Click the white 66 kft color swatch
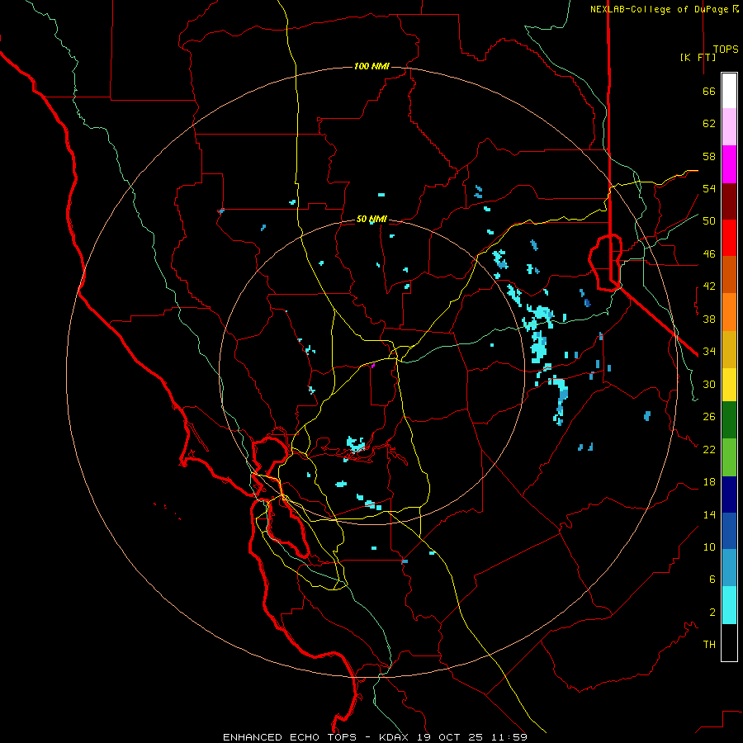This screenshot has height=743, width=743. (x=729, y=91)
